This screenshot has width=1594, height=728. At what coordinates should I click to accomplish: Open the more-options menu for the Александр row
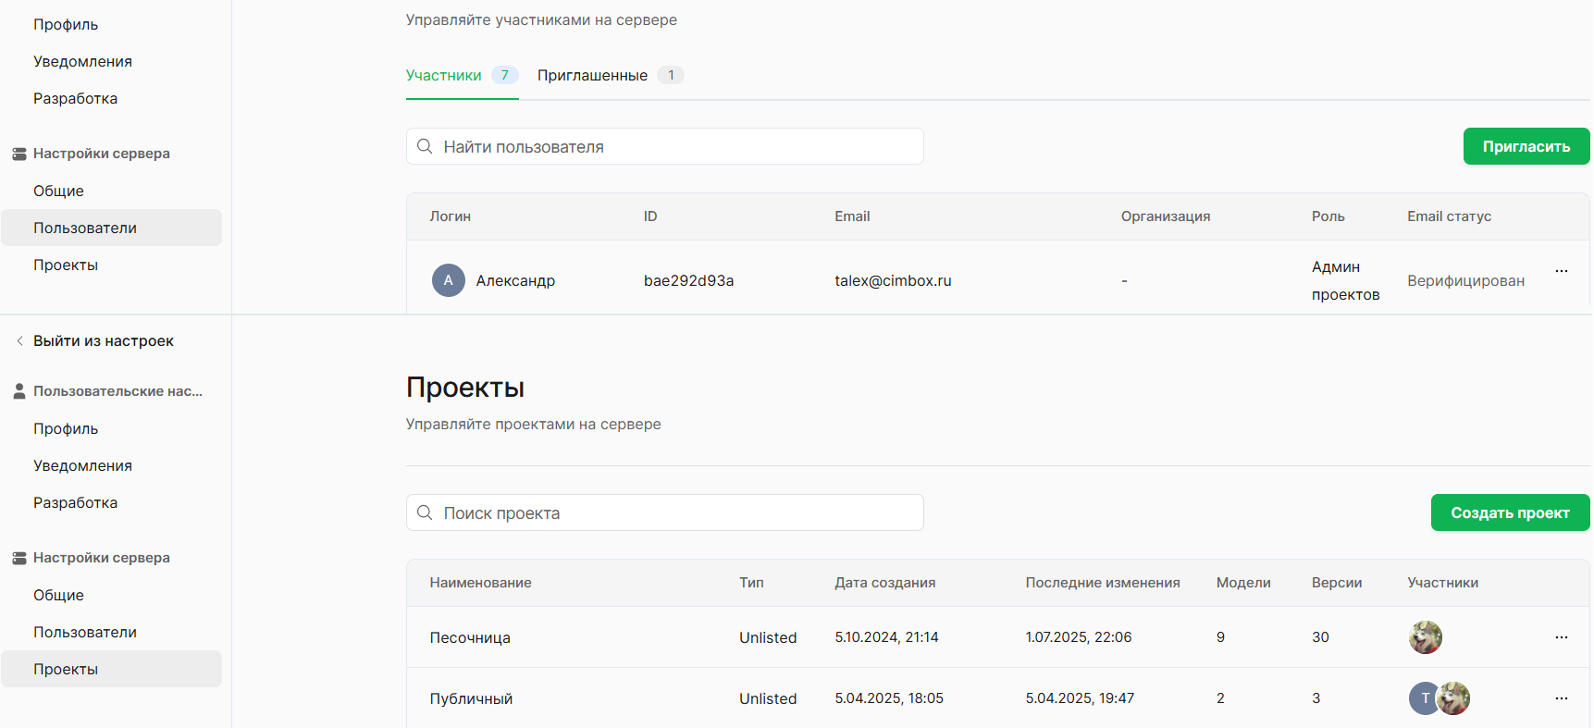coord(1561,271)
